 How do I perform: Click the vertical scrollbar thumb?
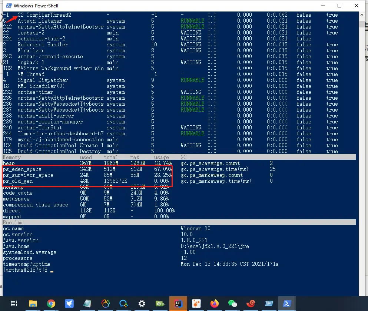pyautogui.click(x=362, y=24)
